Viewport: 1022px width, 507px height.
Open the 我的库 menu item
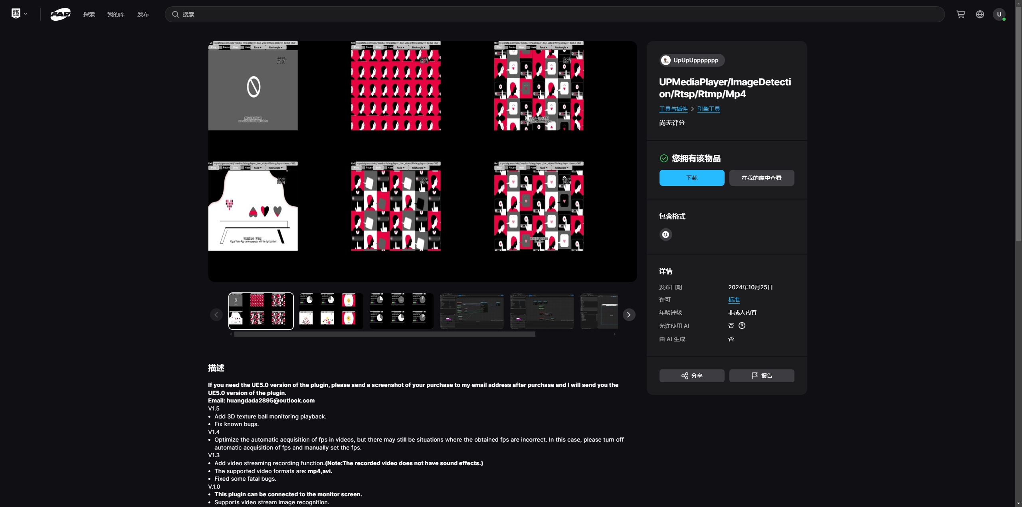click(x=116, y=14)
